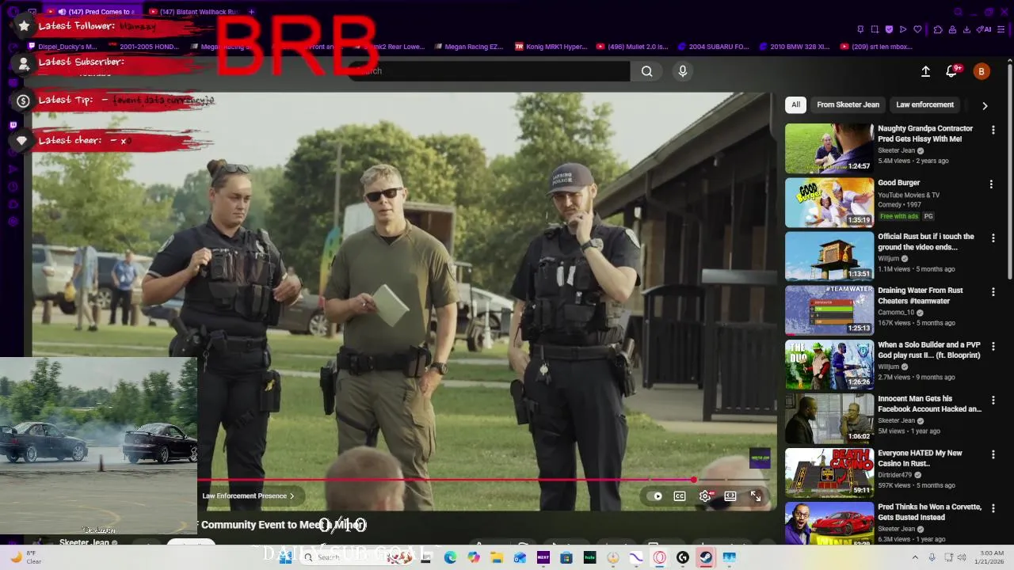Open Megan Racing EZ bookmark
Viewport: 1014px width, 570px height.
click(x=469, y=47)
